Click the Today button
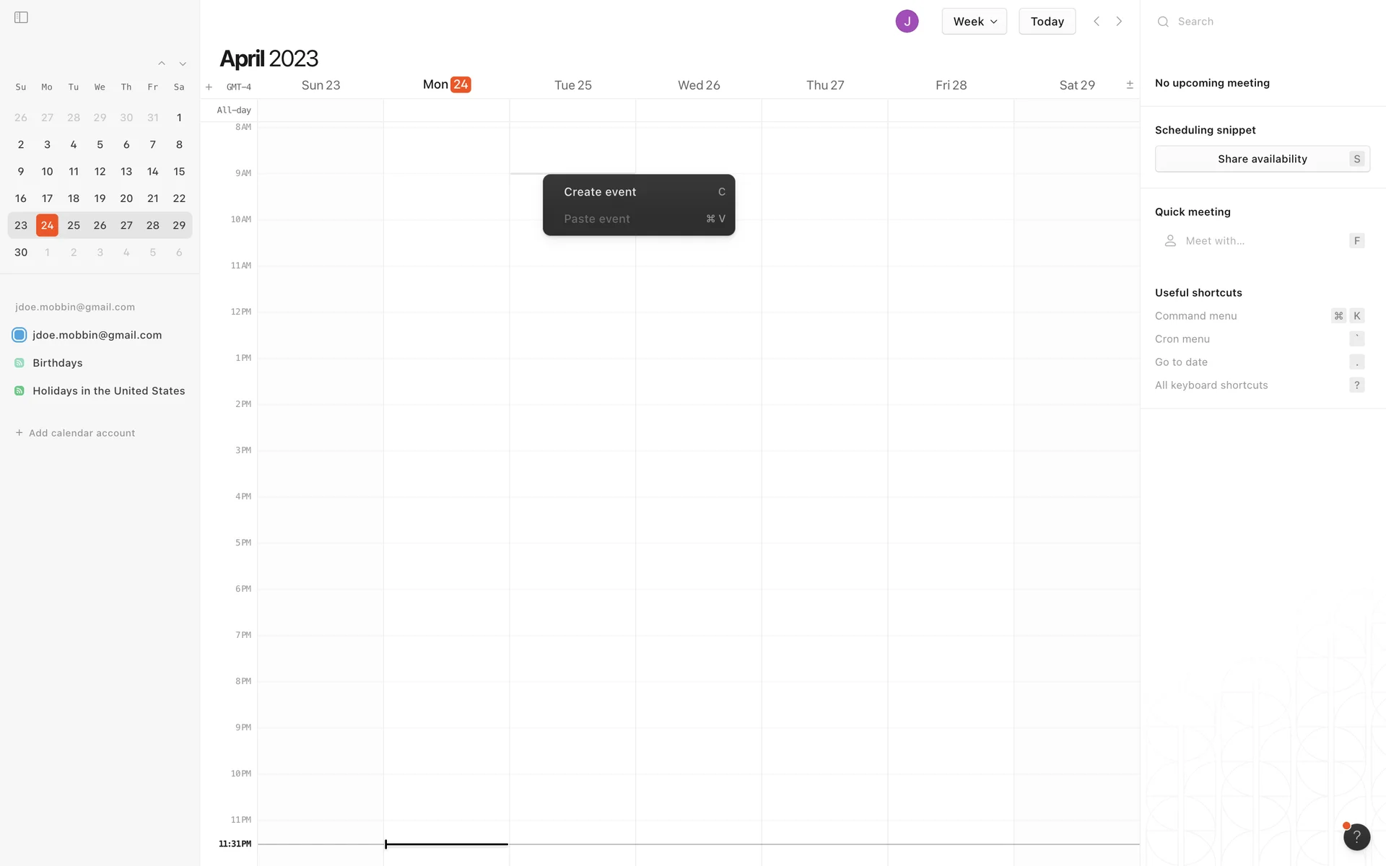This screenshot has height=866, width=1386. (1047, 22)
